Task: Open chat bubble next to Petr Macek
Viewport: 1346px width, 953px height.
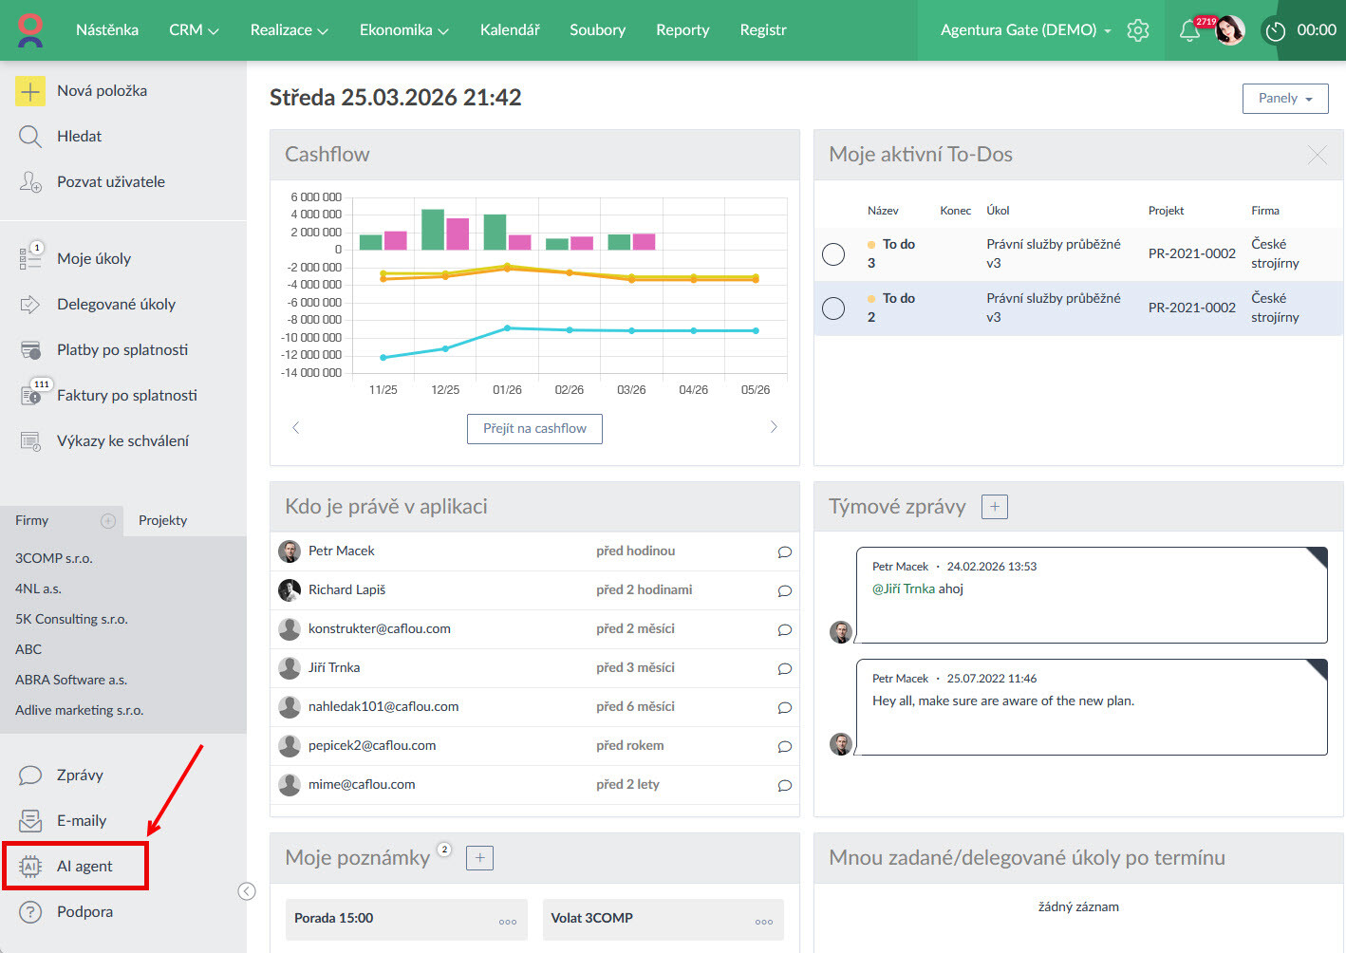Action: tap(784, 551)
